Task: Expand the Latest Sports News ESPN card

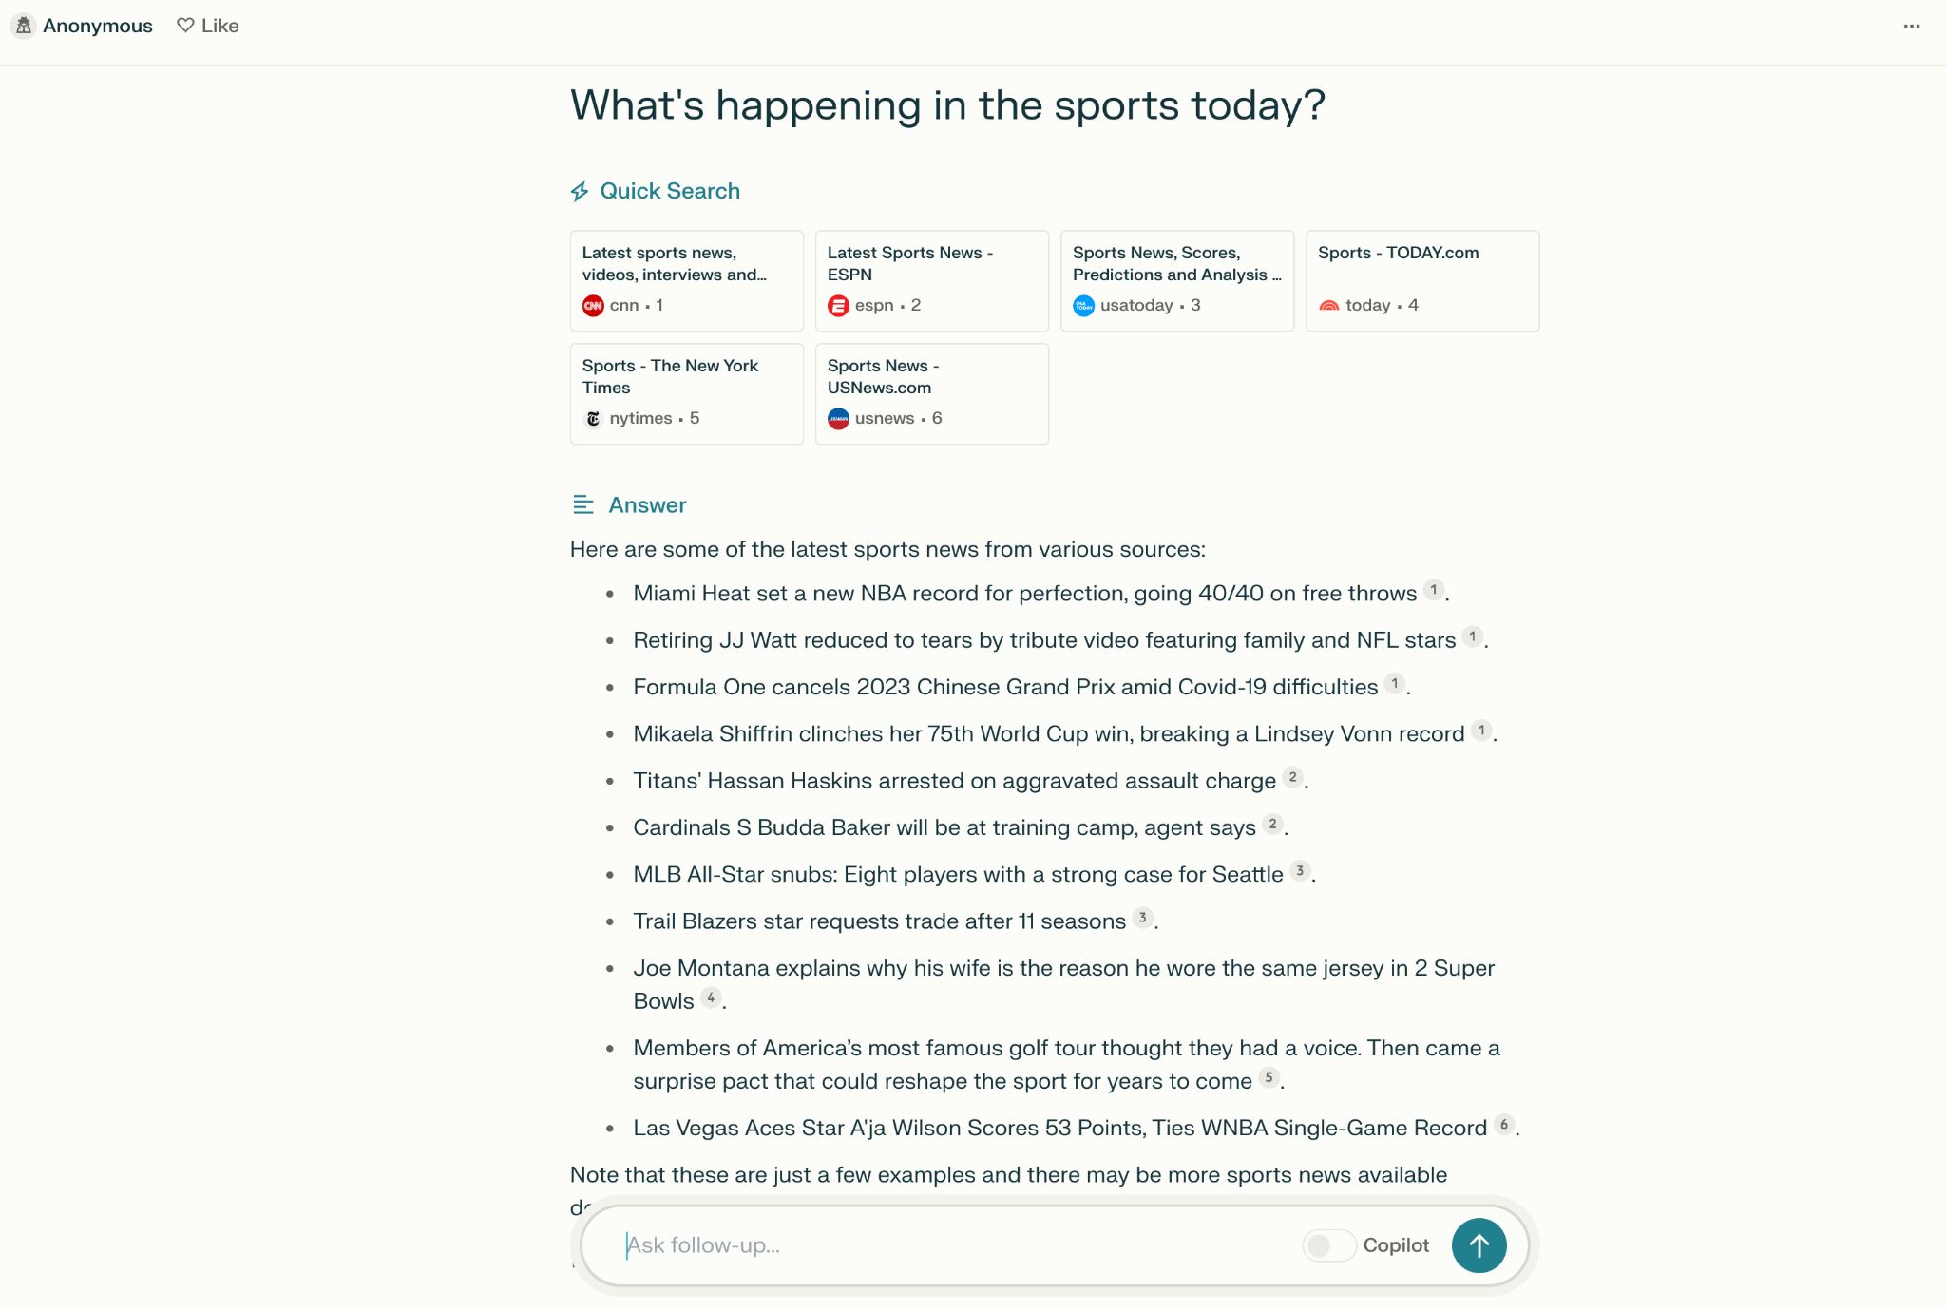Action: coord(930,279)
